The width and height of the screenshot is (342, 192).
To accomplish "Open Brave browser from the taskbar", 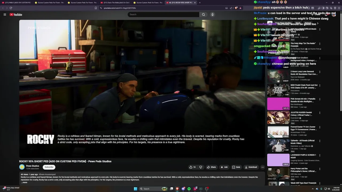I will click(177, 189).
